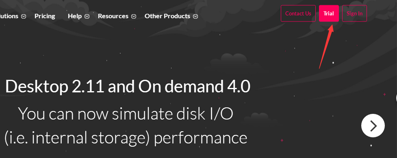Image resolution: width=397 pixels, height=158 pixels.
Task: Select the Other Products menu label
Action: (167, 16)
